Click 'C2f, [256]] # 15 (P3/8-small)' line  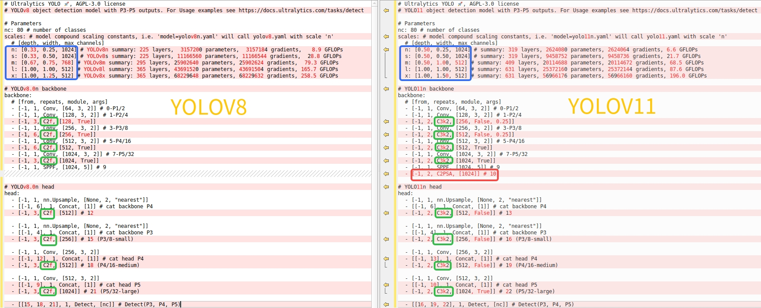click(72, 239)
